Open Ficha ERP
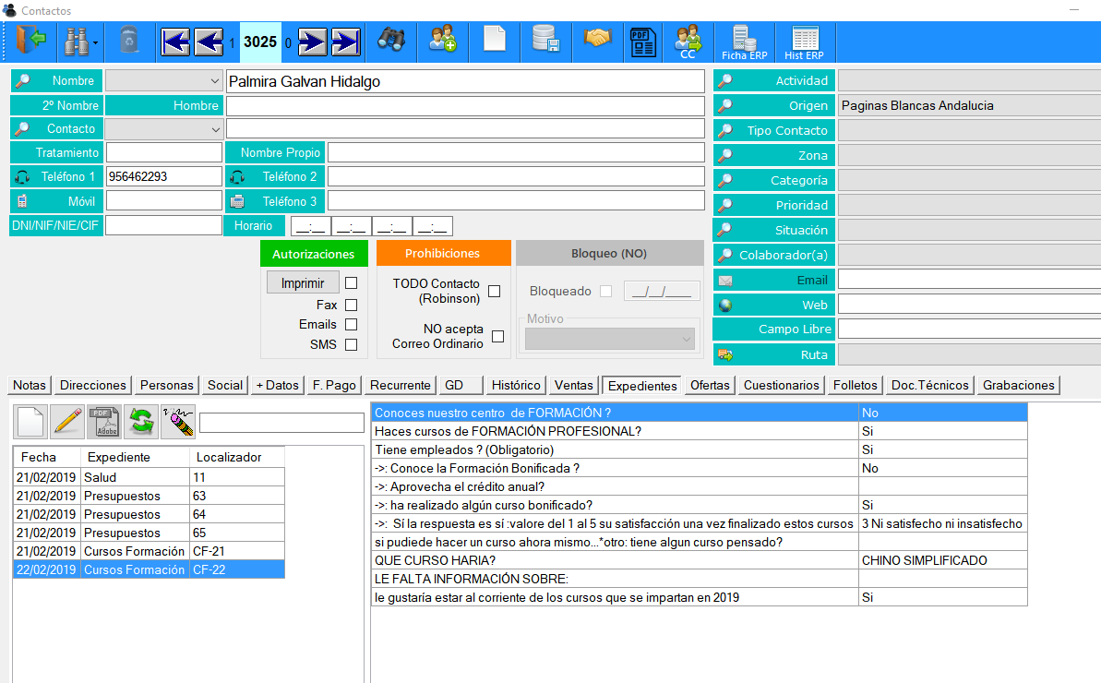This screenshot has width=1101, height=683. 744,42
